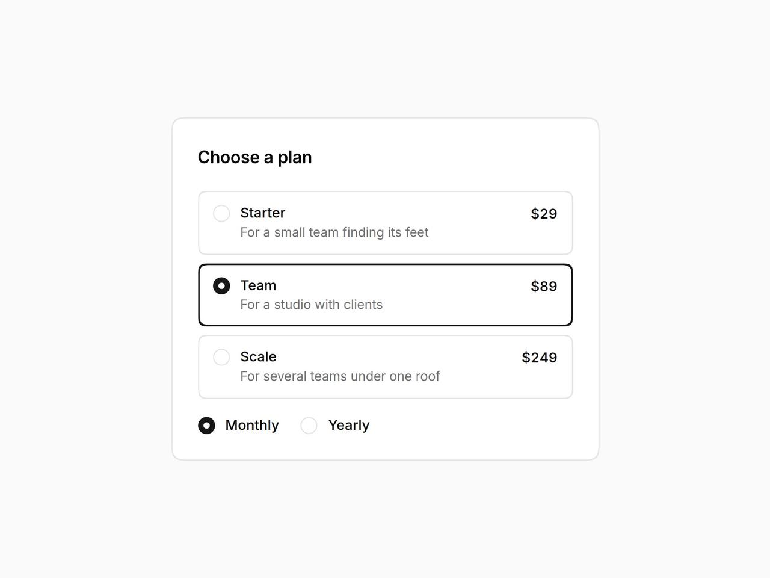Viewport: 770px width, 578px height.
Task: Click "For several teams under one roof"
Action: 340,376
